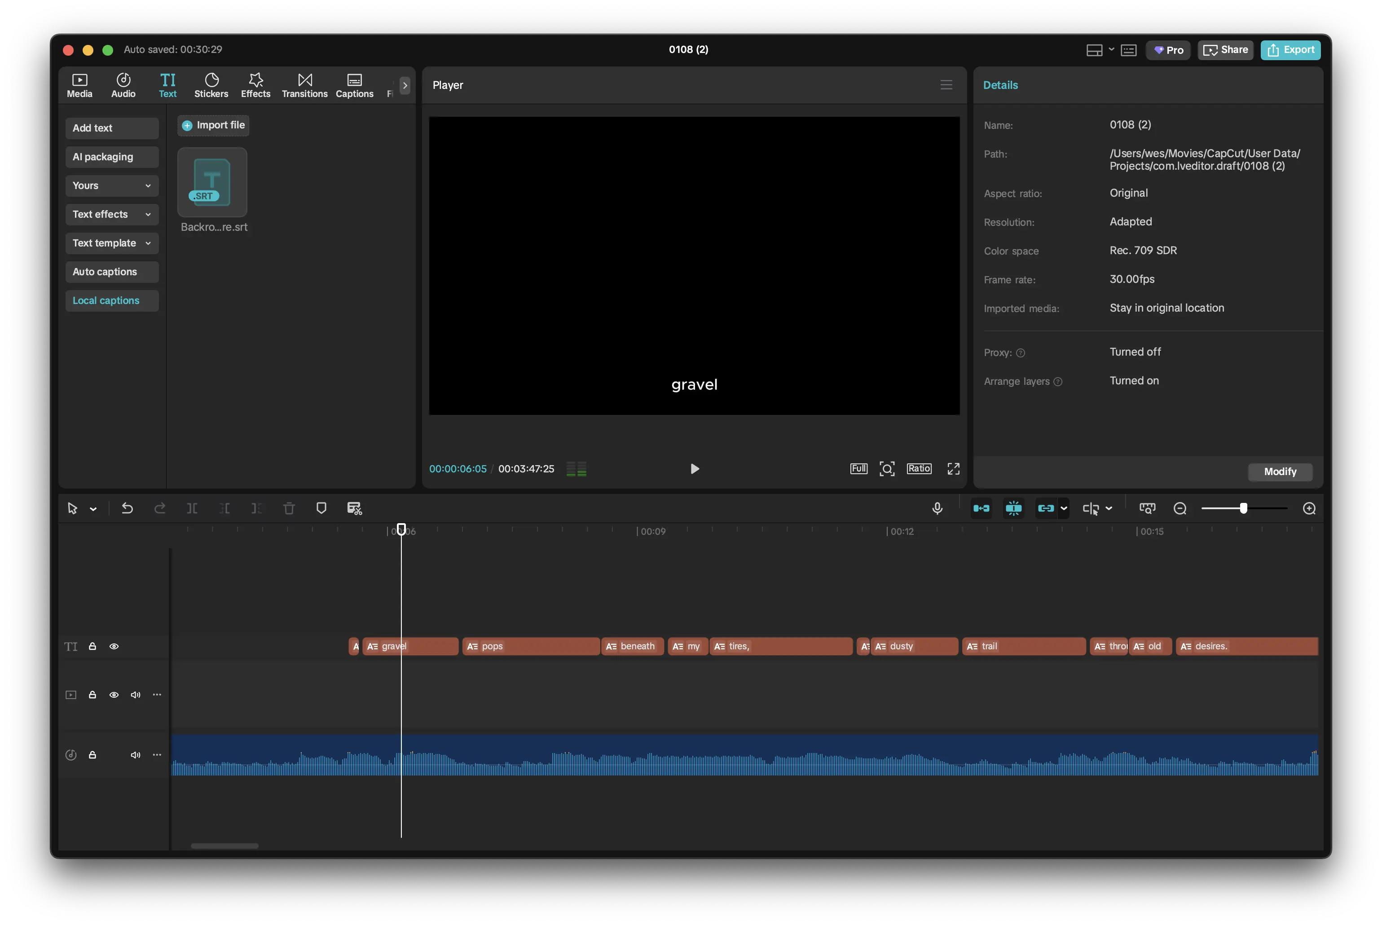Delete the selected clip
The height and width of the screenshot is (925, 1382).
(x=289, y=508)
